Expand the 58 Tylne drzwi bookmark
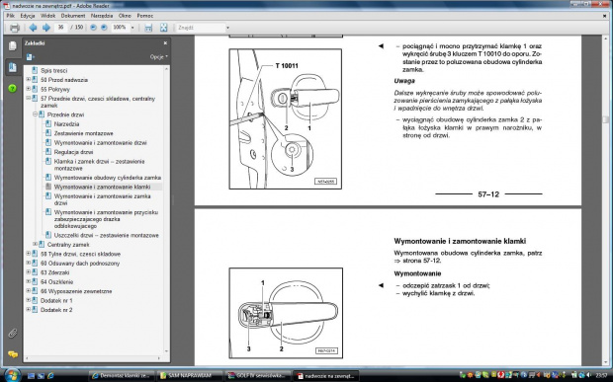613x382 pixels. pos(28,254)
